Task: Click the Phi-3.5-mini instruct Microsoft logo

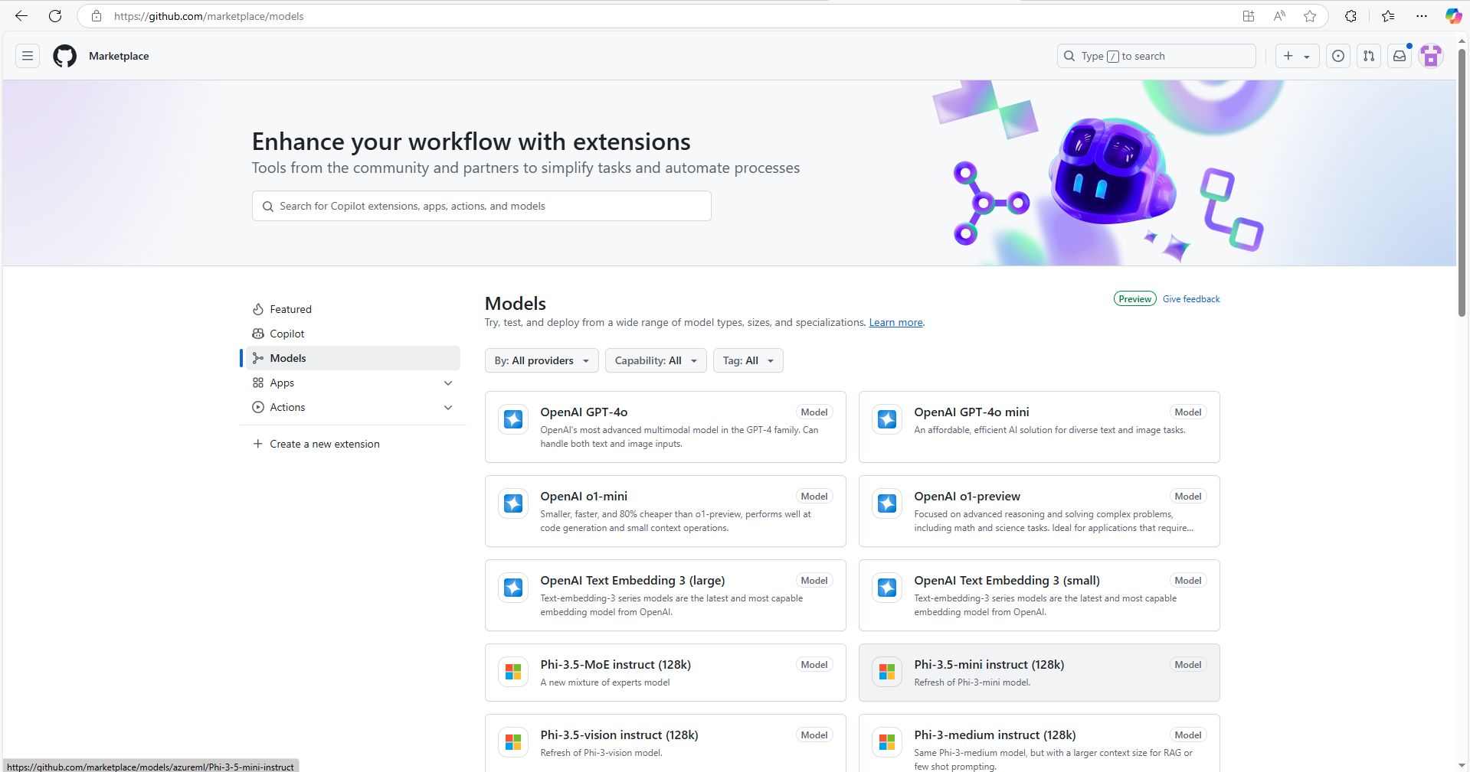Action: (887, 672)
